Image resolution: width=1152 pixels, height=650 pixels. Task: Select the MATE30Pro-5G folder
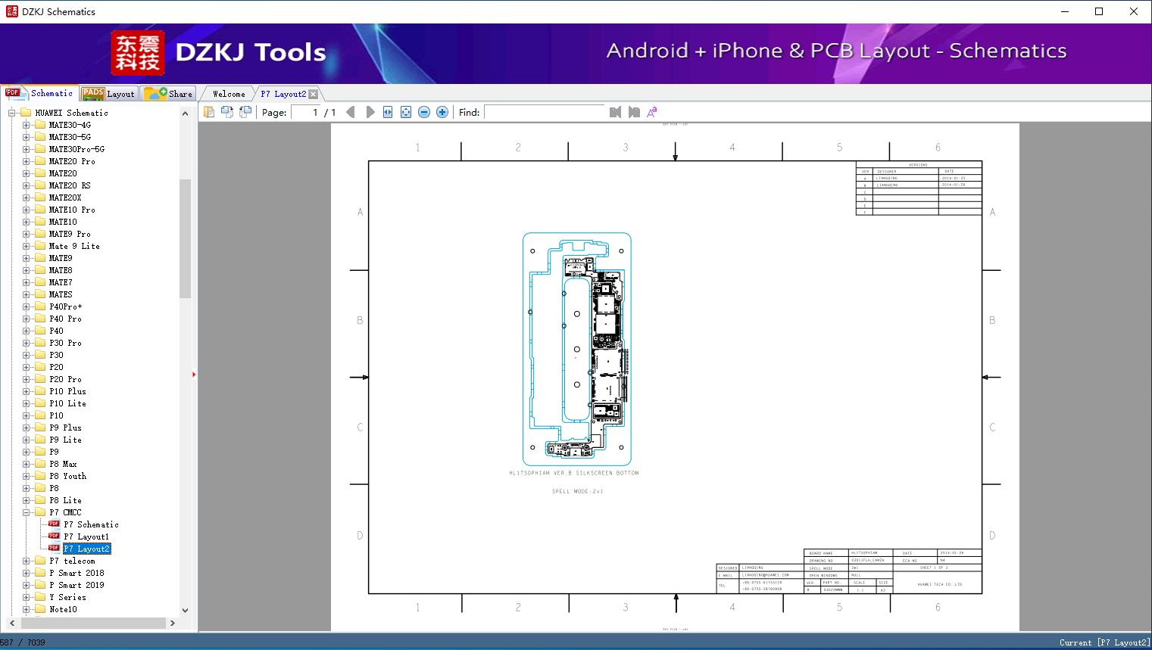[76, 149]
